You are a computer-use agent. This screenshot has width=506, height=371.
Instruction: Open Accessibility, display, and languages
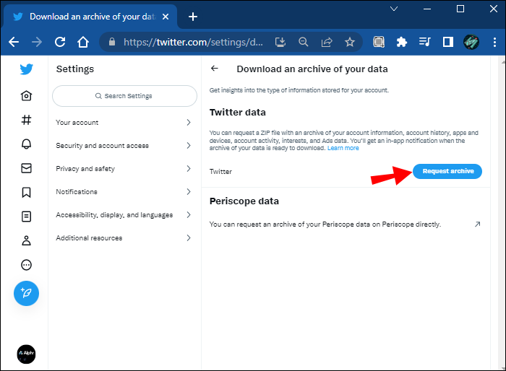pos(124,215)
